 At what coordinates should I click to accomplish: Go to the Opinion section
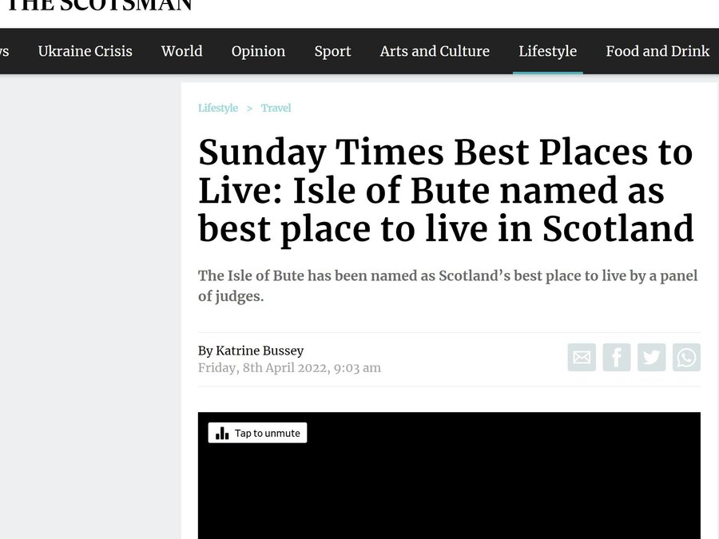click(258, 51)
